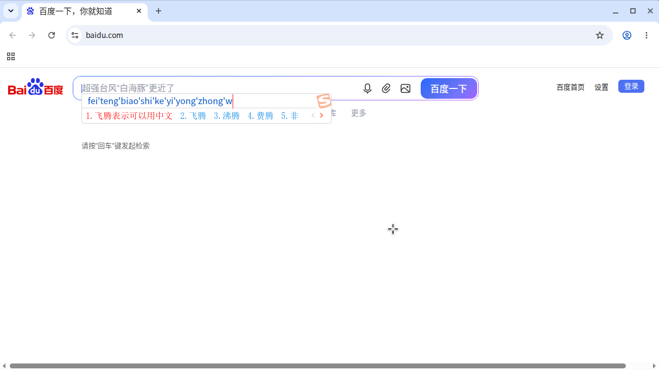View site information icon beside baidu.com
Image resolution: width=659 pixels, height=370 pixels.
[75, 35]
